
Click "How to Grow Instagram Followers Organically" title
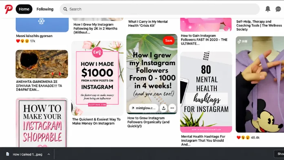click(148, 122)
